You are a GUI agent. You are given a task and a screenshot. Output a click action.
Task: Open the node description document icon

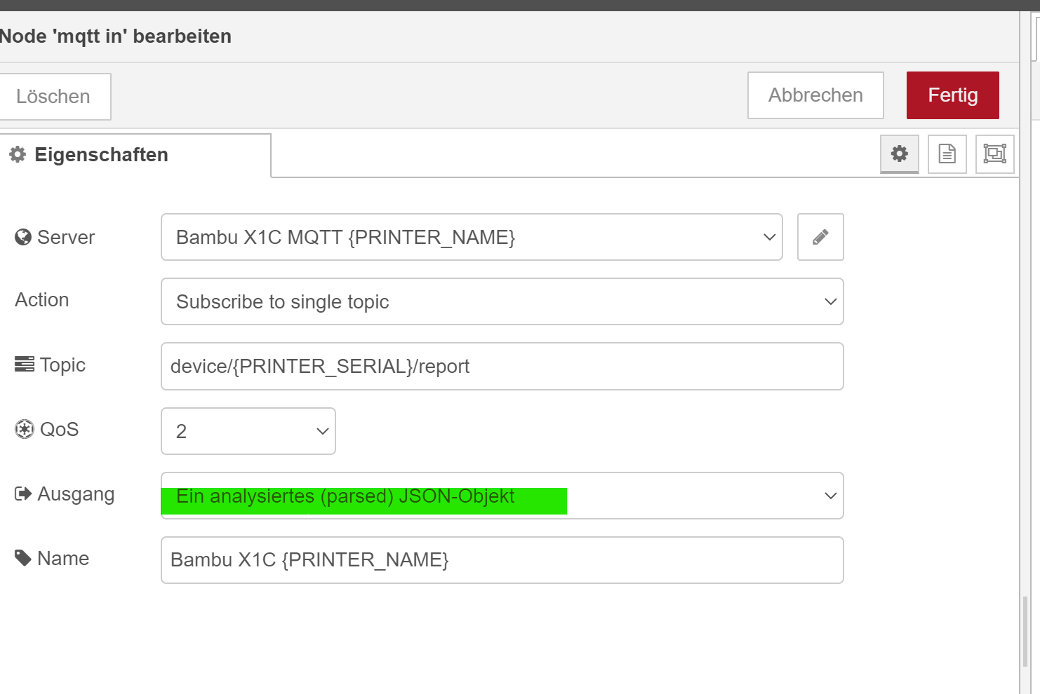tap(947, 154)
